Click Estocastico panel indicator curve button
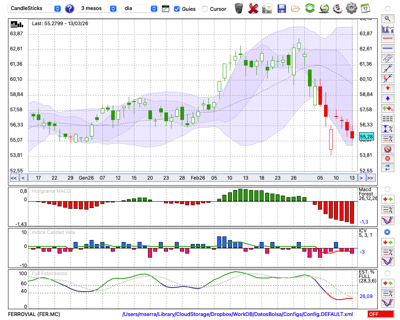 388,303
